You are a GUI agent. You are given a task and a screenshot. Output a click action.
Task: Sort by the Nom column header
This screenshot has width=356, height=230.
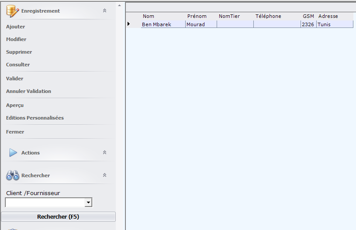[149, 16]
